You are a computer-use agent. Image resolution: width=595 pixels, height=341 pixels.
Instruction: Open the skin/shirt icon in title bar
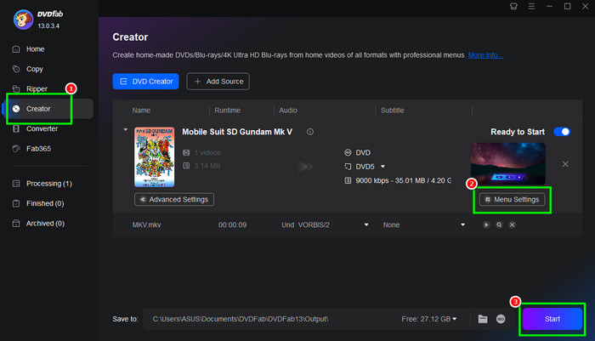click(x=513, y=6)
